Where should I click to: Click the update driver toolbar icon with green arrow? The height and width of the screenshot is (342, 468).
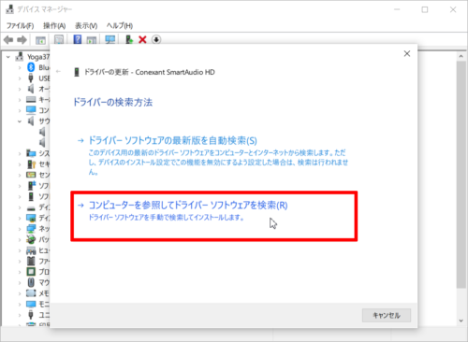click(x=129, y=40)
